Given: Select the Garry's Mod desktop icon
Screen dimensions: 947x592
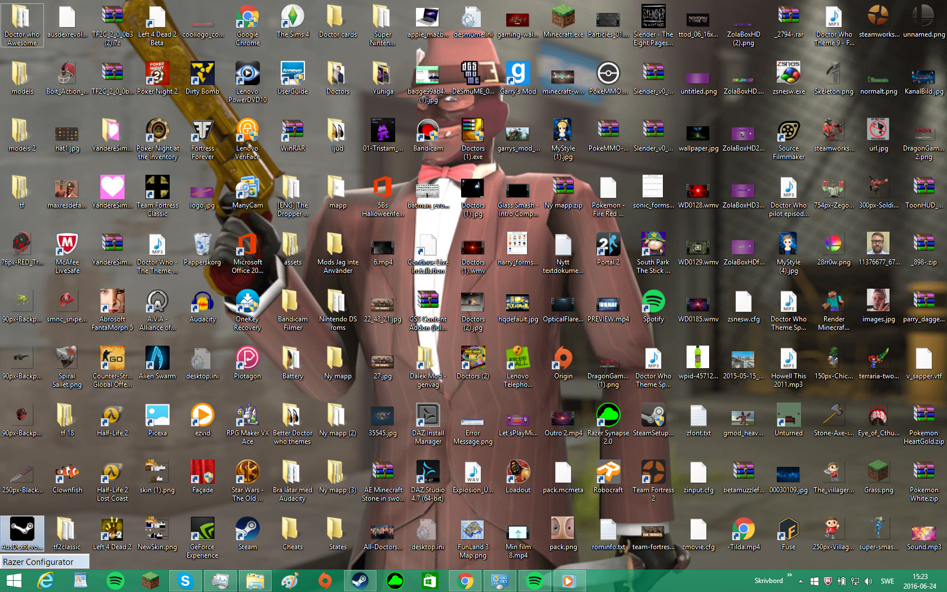Looking at the screenshot, I should (518, 78).
